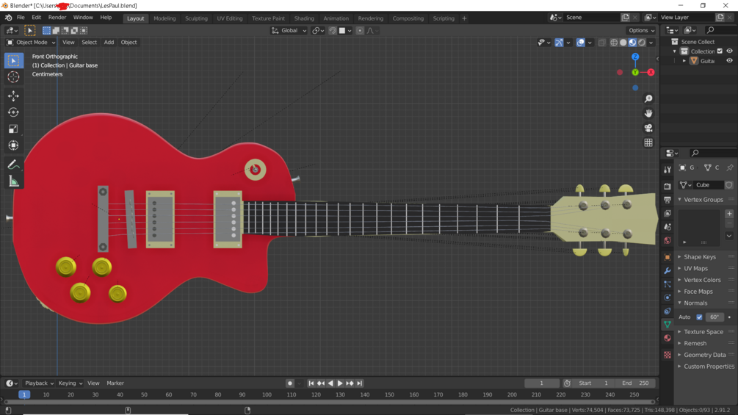Open the Marker menu in timeline

point(115,383)
